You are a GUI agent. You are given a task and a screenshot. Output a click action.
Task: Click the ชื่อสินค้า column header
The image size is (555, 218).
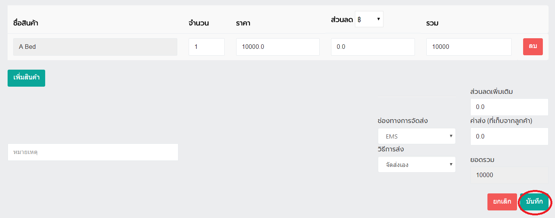(25, 23)
